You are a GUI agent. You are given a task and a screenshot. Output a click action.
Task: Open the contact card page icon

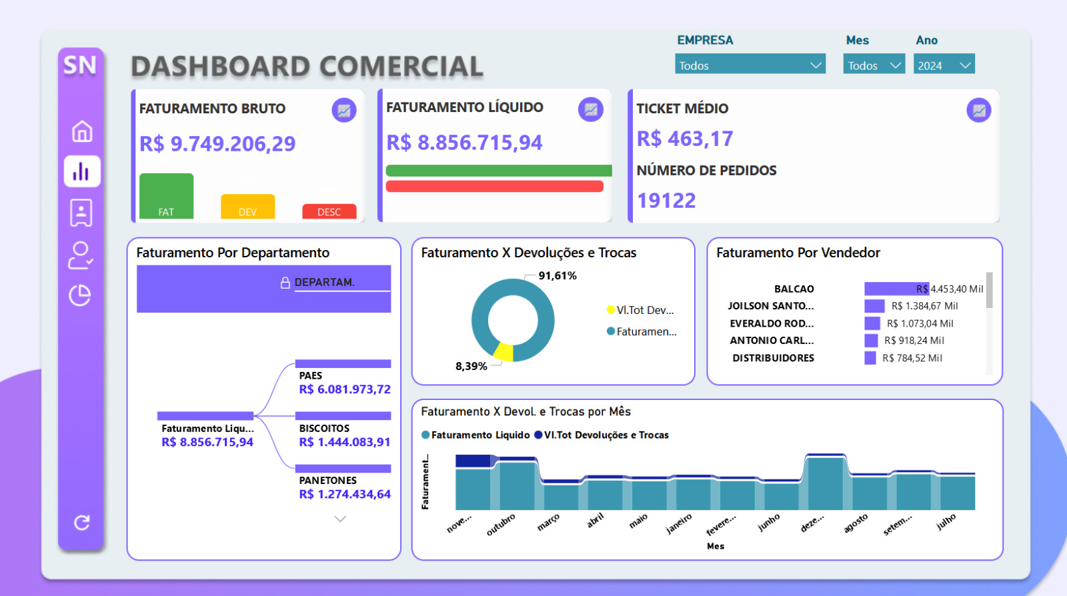pos(81,213)
